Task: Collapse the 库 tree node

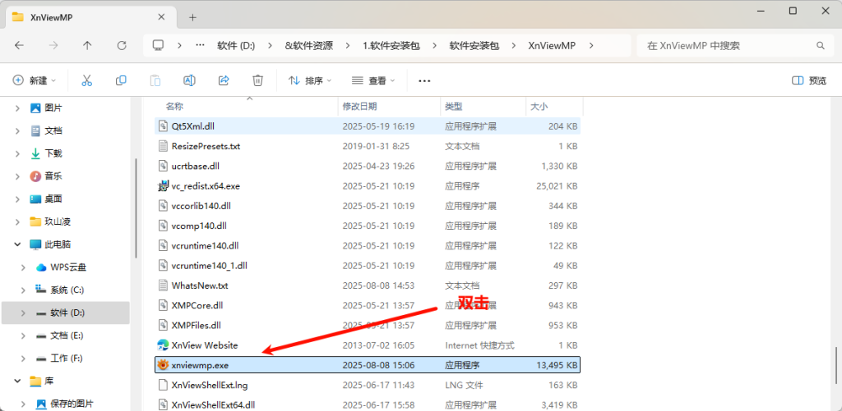Action: click(x=18, y=381)
